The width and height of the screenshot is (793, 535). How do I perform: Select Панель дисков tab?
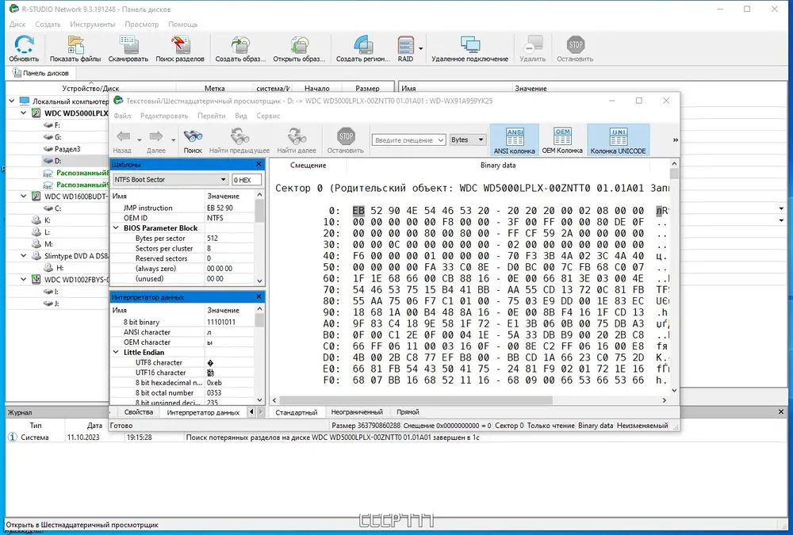[41, 73]
